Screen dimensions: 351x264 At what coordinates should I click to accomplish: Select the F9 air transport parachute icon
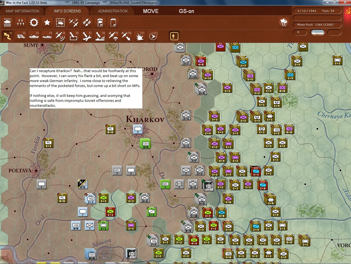point(113,36)
